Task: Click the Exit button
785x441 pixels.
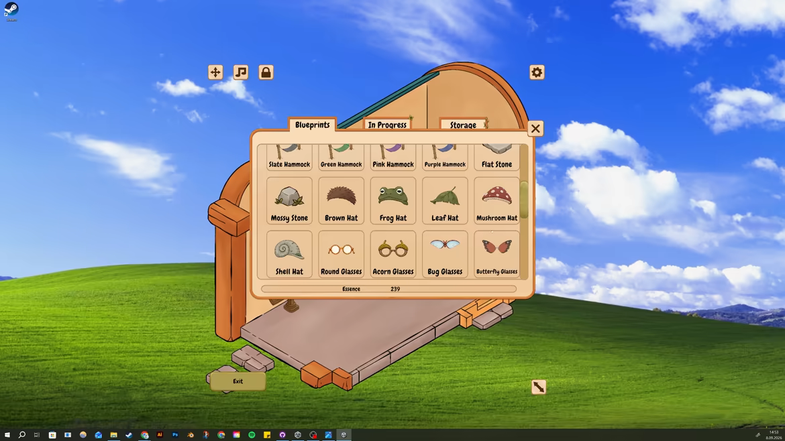Action: pos(238,381)
